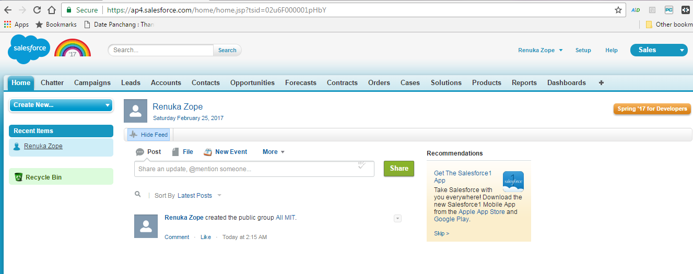Search the feed with magnifier icon
The height and width of the screenshot is (274, 693).
coord(138,194)
